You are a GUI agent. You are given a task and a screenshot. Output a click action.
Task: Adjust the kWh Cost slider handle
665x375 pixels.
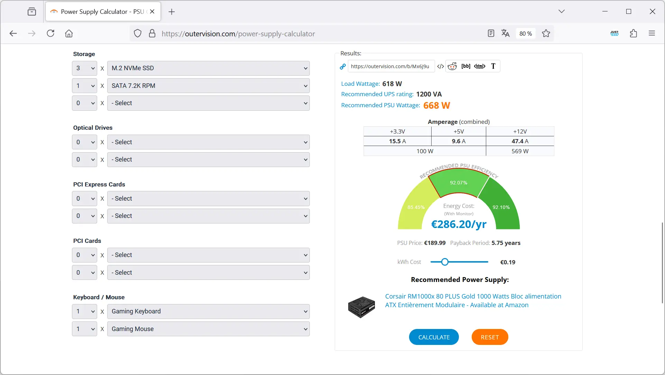point(445,262)
